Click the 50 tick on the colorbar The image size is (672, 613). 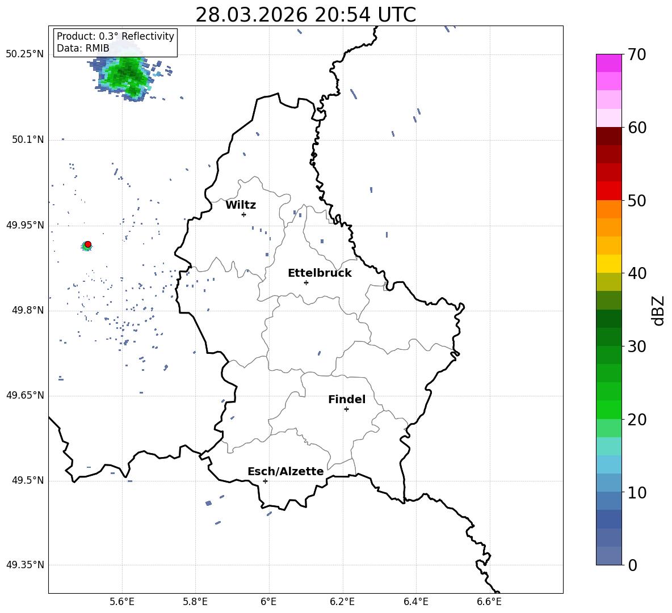point(637,200)
